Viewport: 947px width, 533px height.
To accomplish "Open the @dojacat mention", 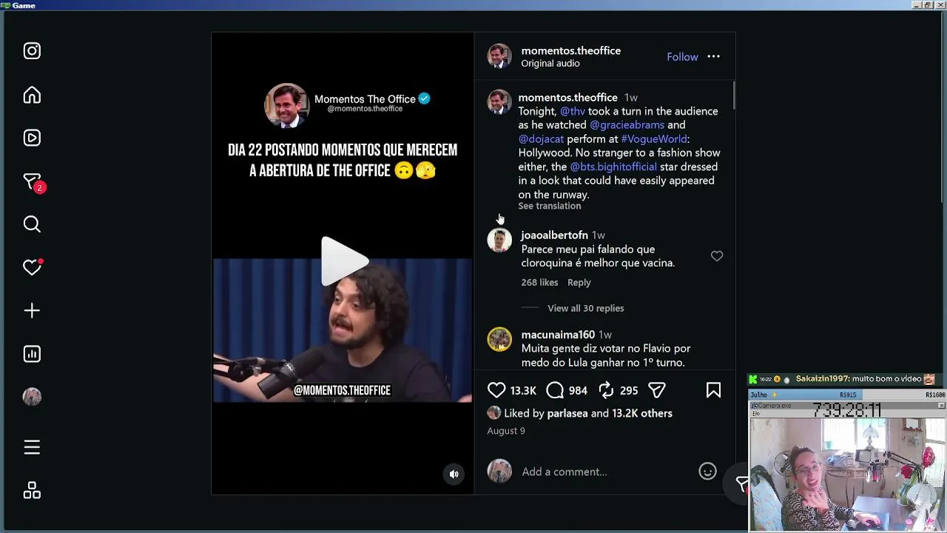I will click(x=541, y=139).
